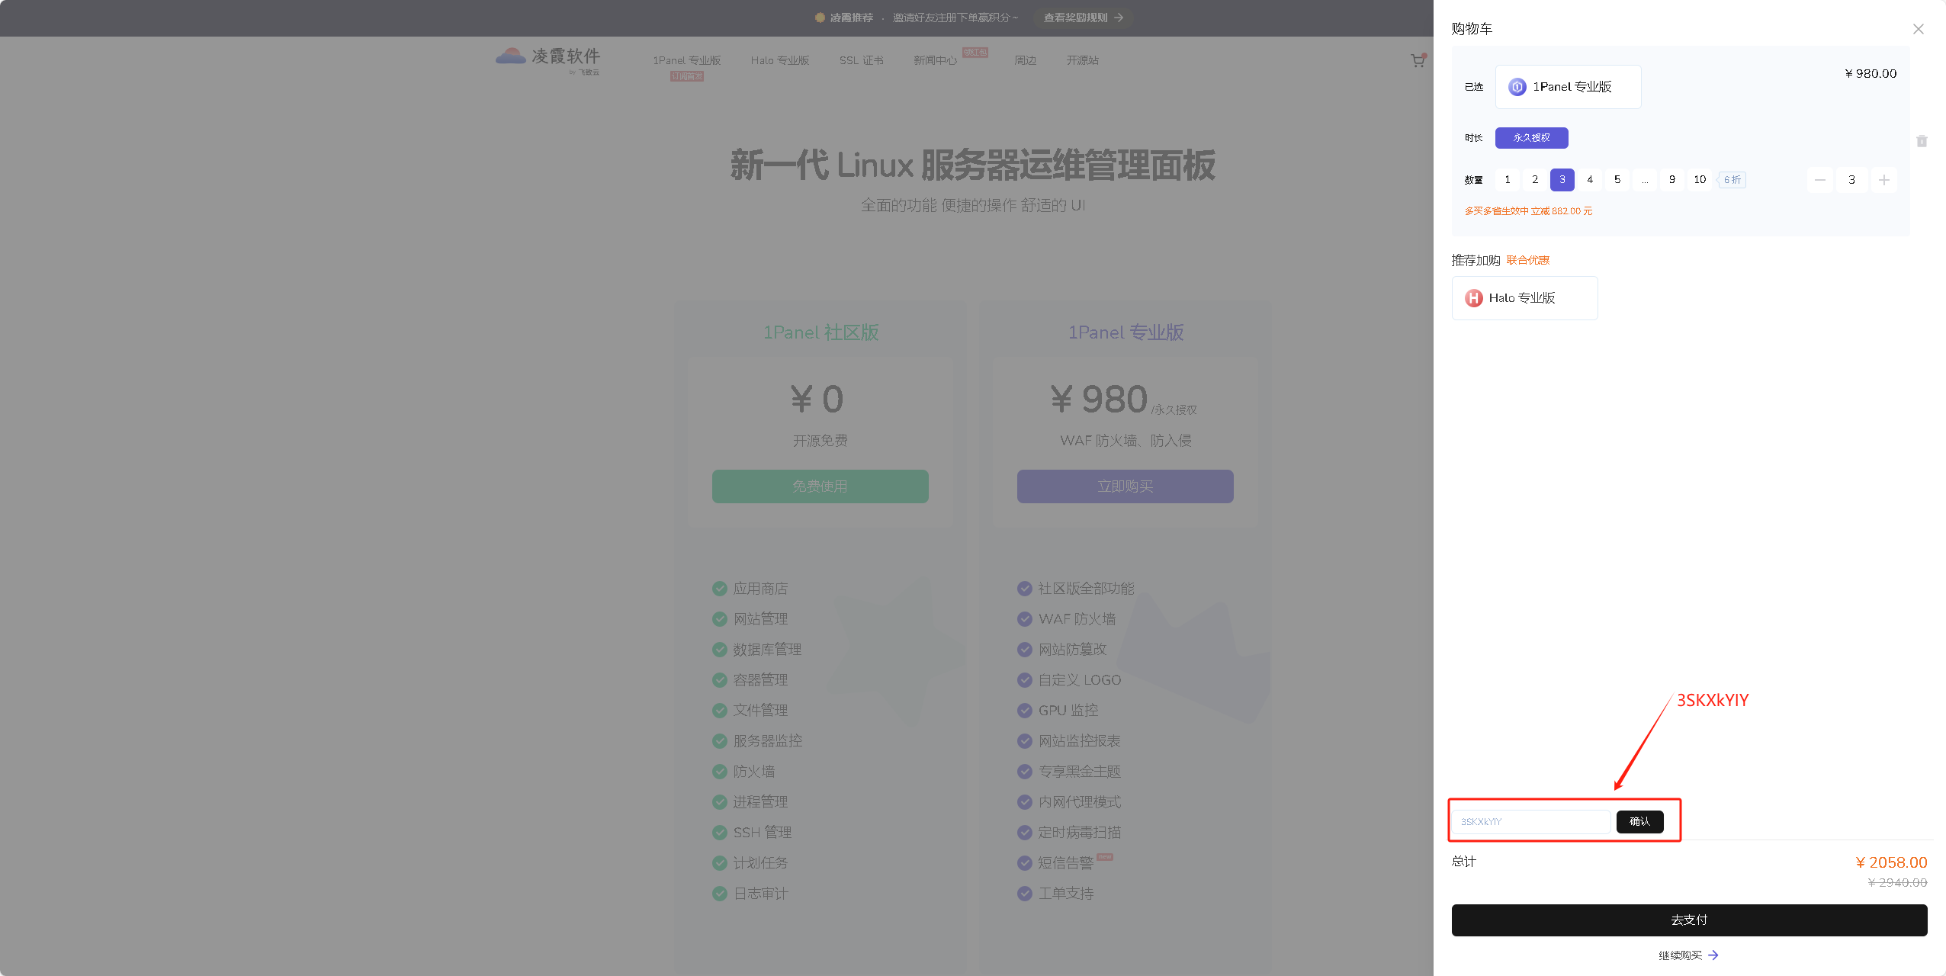Viewport: 1946px width, 976px height.
Task: Set quantity to 9
Action: (1671, 180)
